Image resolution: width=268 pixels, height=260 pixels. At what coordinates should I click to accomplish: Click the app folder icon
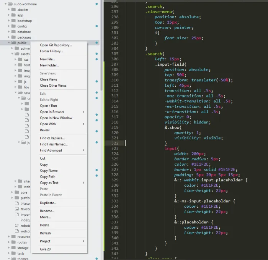click(13, 15)
